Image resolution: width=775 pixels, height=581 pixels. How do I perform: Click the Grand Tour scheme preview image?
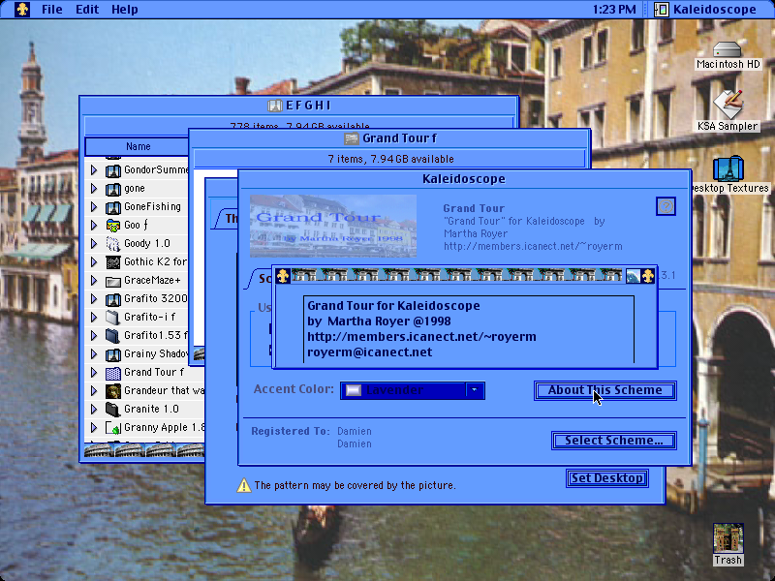pyautogui.click(x=333, y=226)
